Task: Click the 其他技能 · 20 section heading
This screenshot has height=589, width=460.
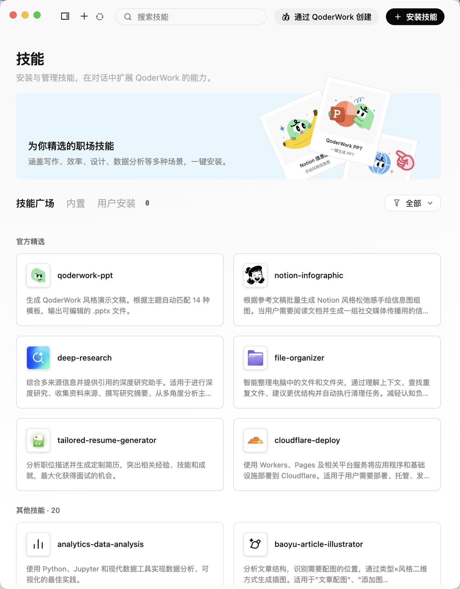Action: [38, 510]
